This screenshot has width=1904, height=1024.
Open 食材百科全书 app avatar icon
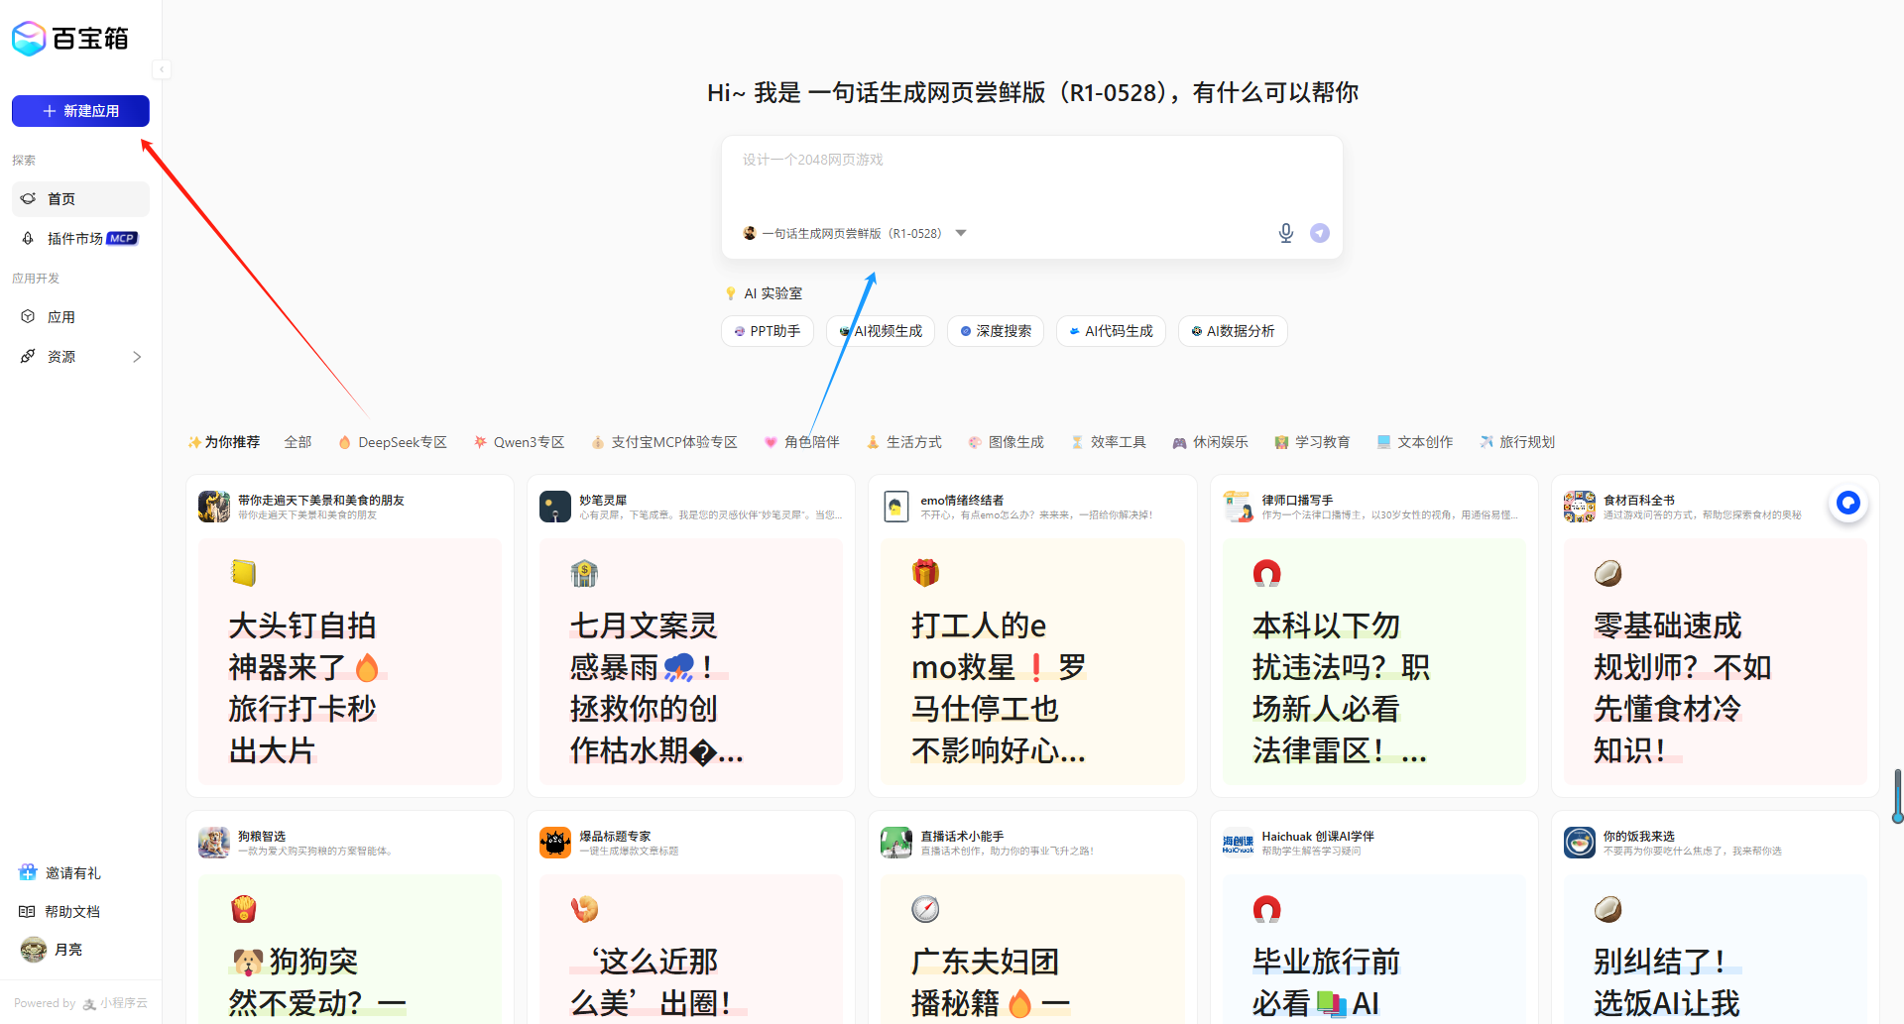pos(1580,507)
